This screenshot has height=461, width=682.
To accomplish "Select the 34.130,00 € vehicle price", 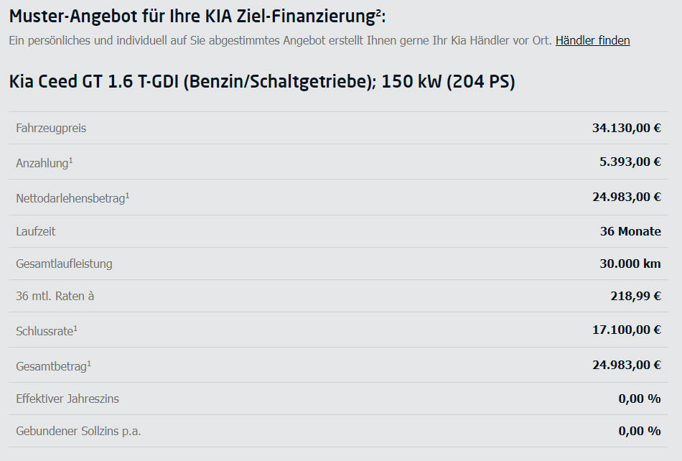I will pos(626,128).
